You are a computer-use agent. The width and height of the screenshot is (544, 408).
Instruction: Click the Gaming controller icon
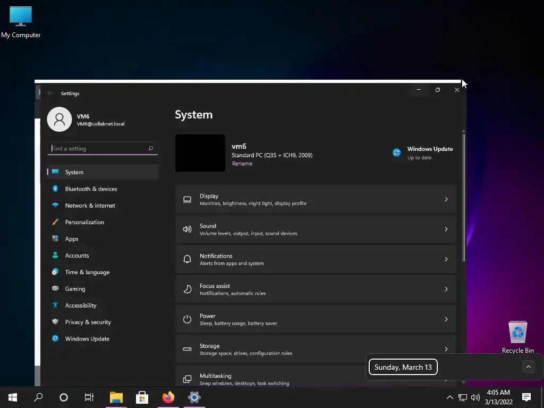[55, 288]
